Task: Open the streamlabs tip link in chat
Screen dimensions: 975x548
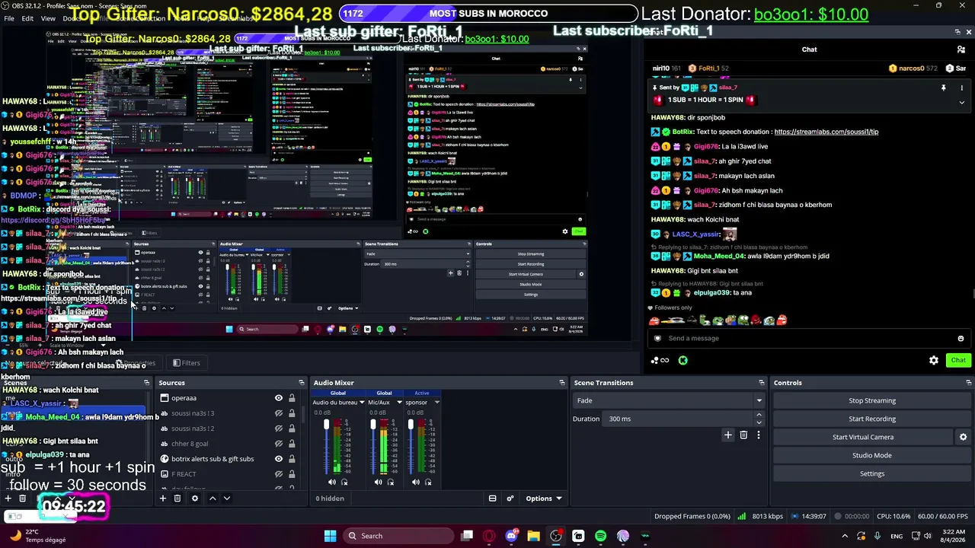Action: [826, 132]
